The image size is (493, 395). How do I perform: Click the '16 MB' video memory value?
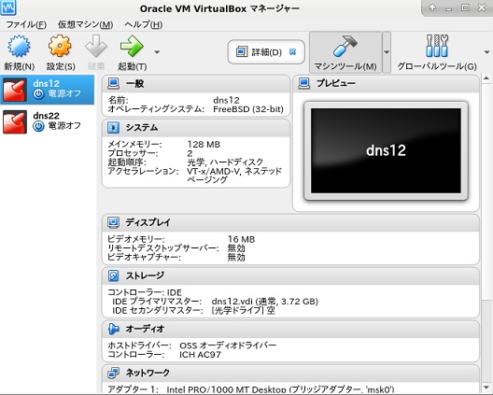[x=241, y=239]
